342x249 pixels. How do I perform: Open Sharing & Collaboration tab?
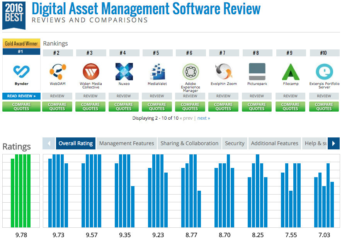tap(189, 143)
